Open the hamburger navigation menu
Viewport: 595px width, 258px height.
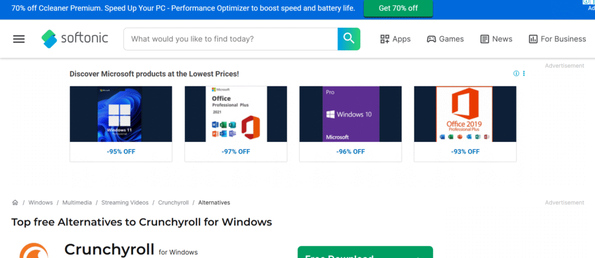(x=19, y=39)
